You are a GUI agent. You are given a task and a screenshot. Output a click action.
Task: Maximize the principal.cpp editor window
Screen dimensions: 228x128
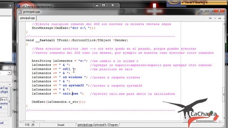210,10
